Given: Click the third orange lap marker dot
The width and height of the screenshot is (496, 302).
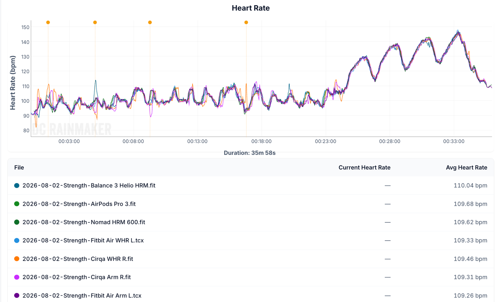Looking at the screenshot, I should pyautogui.click(x=150, y=22).
